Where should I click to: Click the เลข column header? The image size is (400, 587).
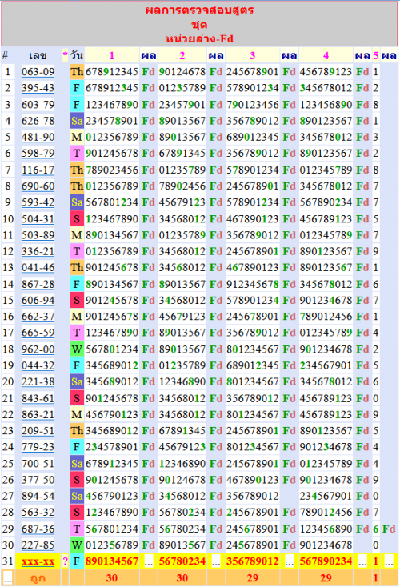pyautogui.click(x=38, y=55)
